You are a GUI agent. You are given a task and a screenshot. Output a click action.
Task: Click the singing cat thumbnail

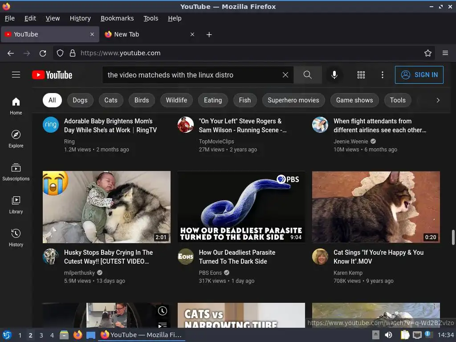(x=376, y=207)
